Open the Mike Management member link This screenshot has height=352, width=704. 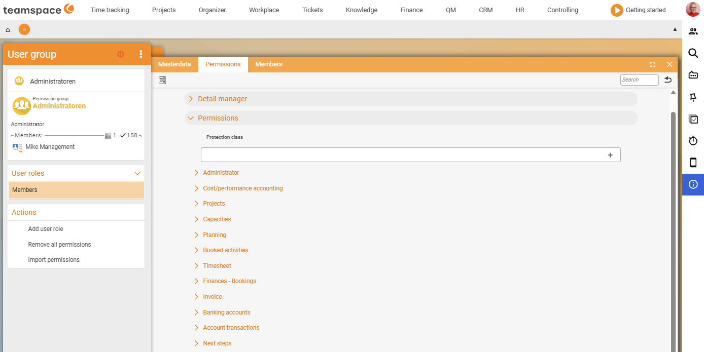pyautogui.click(x=50, y=147)
